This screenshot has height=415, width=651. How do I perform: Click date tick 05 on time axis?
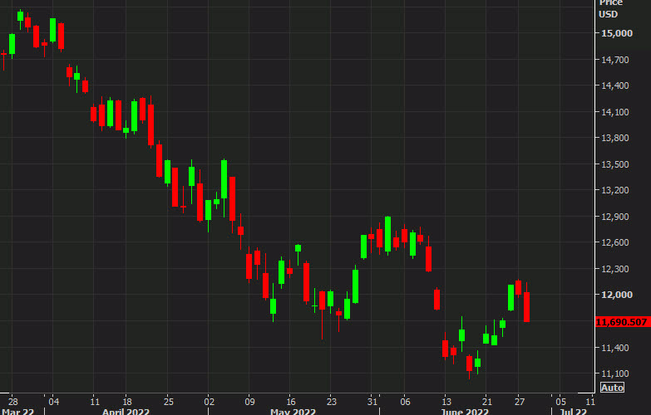point(560,402)
